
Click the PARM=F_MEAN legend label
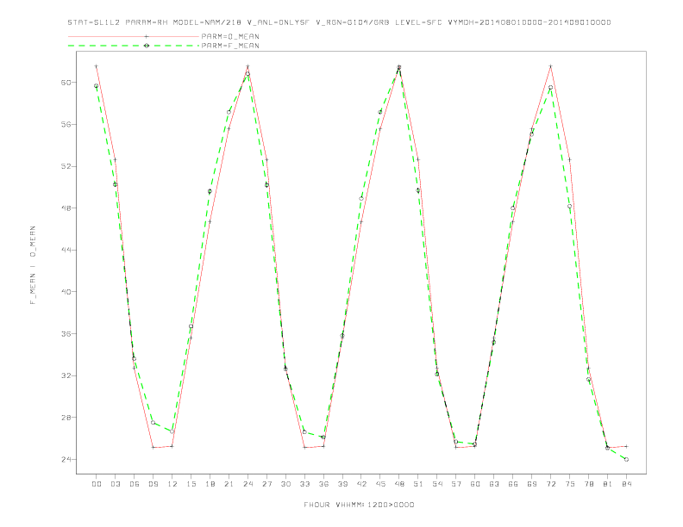(x=230, y=46)
